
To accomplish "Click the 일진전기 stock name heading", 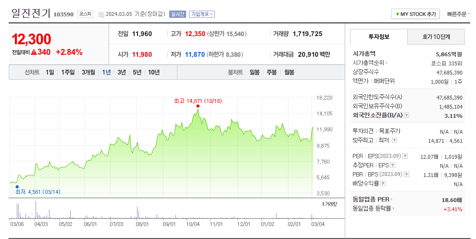I will (x=31, y=13).
